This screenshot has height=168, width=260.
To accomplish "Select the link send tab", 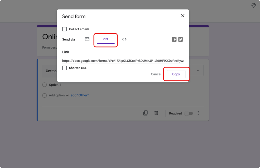I will tap(106, 39).
